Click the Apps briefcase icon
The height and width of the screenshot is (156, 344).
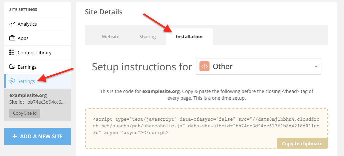[x=12, y=38]
